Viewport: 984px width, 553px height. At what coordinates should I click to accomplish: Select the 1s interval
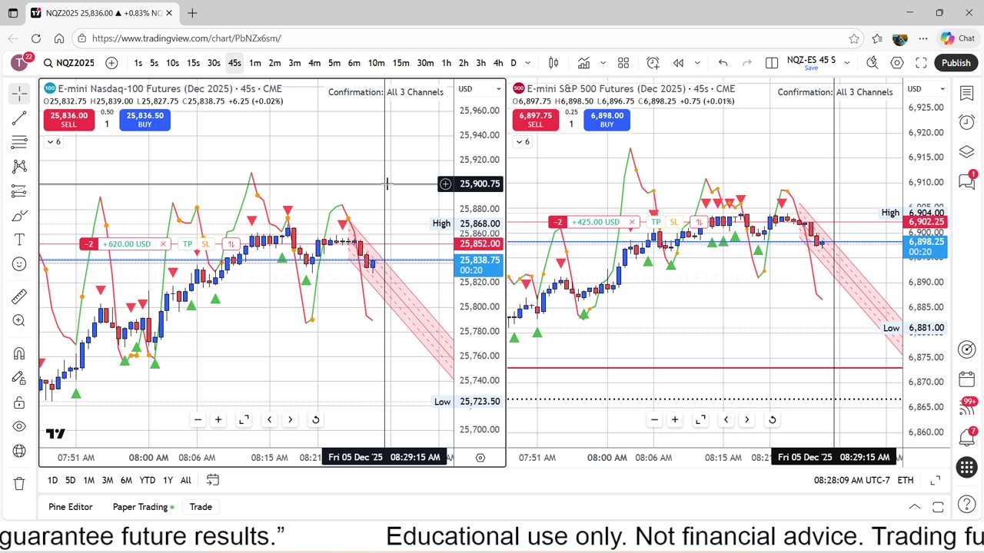(138, 63)
